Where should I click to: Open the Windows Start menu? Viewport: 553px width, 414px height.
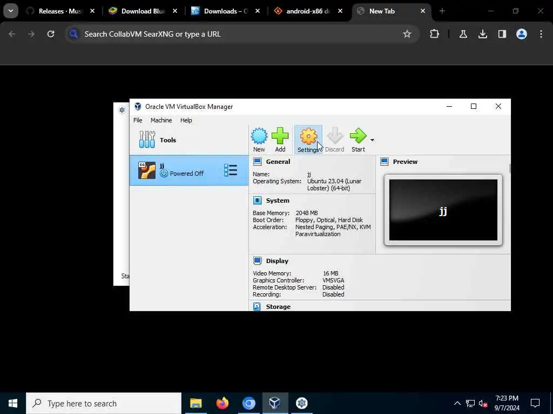(x=13, y=403)
